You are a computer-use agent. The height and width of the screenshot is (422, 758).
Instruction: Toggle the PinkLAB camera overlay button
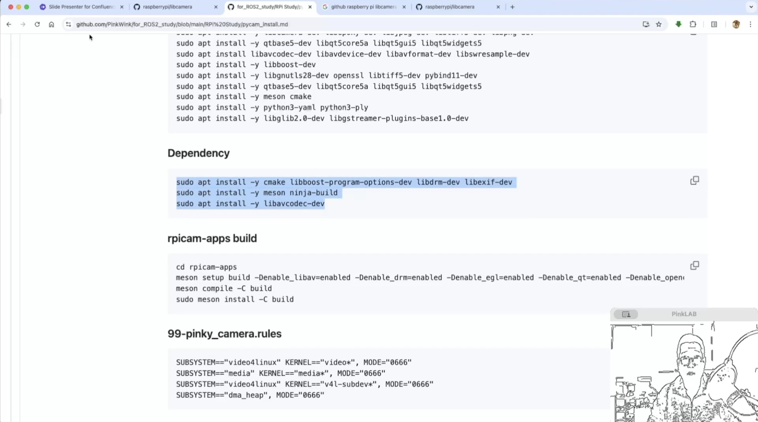tap(626, 314)
